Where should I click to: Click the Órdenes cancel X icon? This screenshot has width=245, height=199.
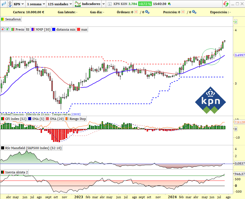[136, 12]
